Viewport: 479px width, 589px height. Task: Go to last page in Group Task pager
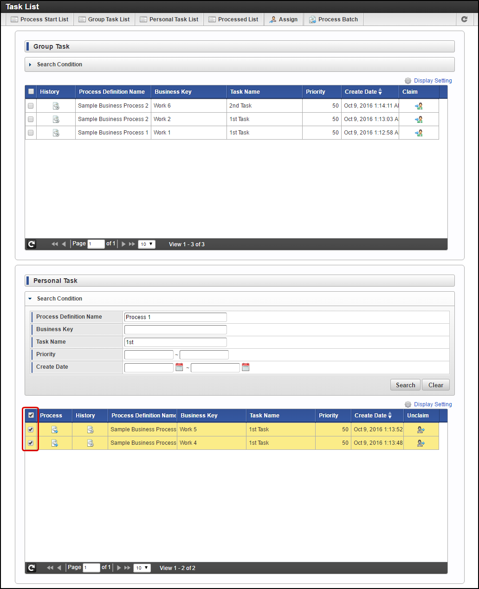click(132, 244)
